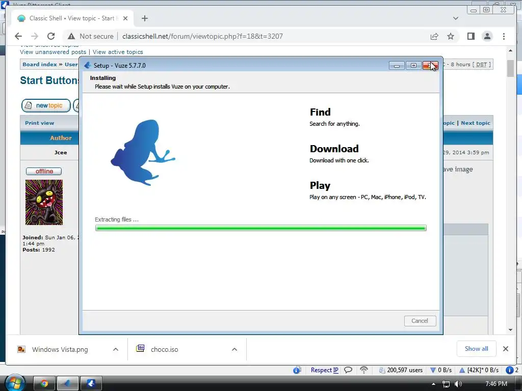The image size is (522, 391).
Task: Toggle Chrome side panel icon
Action: pyautogui.click(x=471, y=36)
